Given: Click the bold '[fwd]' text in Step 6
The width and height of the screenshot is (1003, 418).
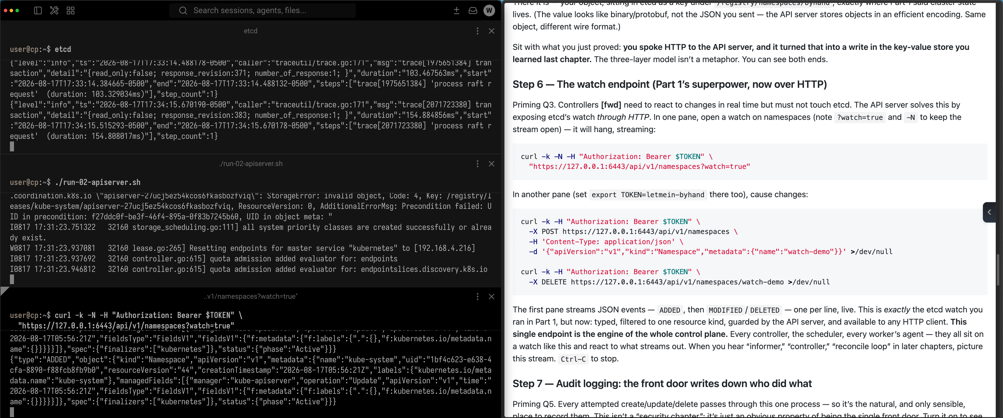Looking at the screenshot, I should click(611, 105).
